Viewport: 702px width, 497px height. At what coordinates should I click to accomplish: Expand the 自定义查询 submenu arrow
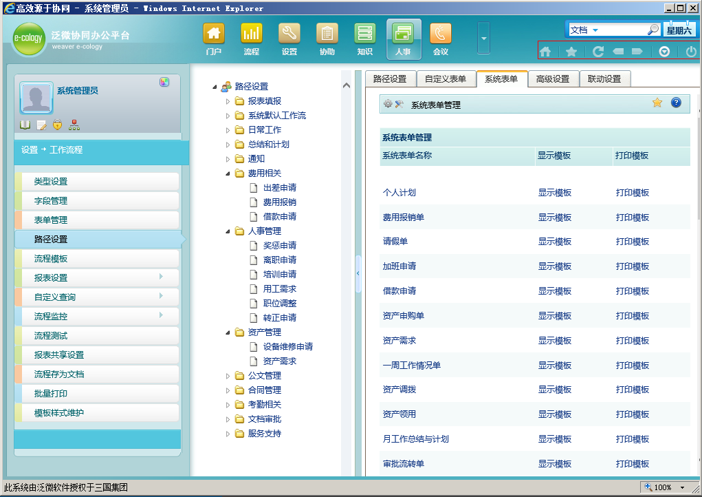pyautogui.click(x=161, y=296)
